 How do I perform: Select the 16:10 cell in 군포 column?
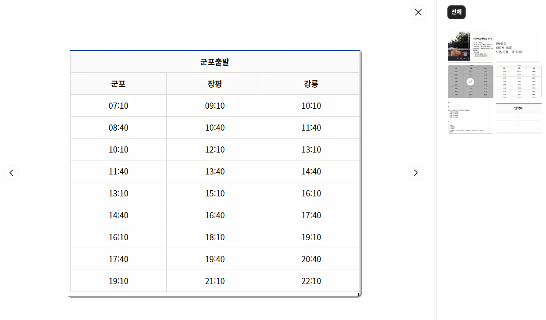(x=118, y=237)
